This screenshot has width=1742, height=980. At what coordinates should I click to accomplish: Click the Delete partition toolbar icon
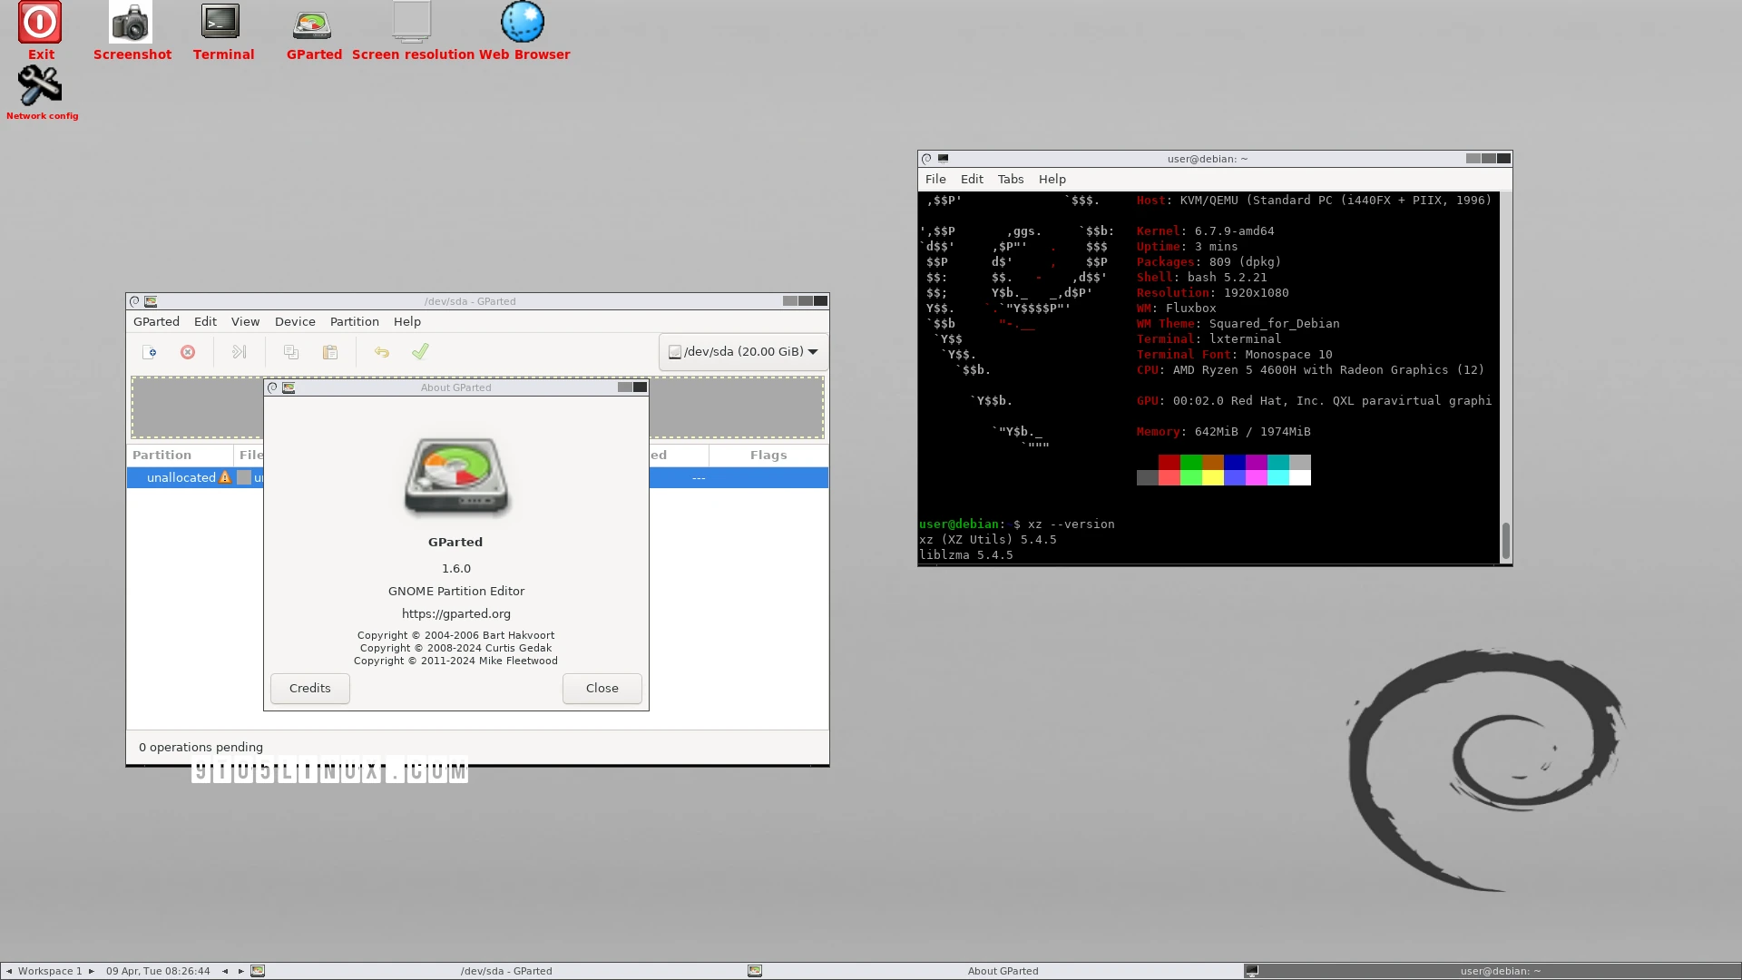click(x=188, y=352)
